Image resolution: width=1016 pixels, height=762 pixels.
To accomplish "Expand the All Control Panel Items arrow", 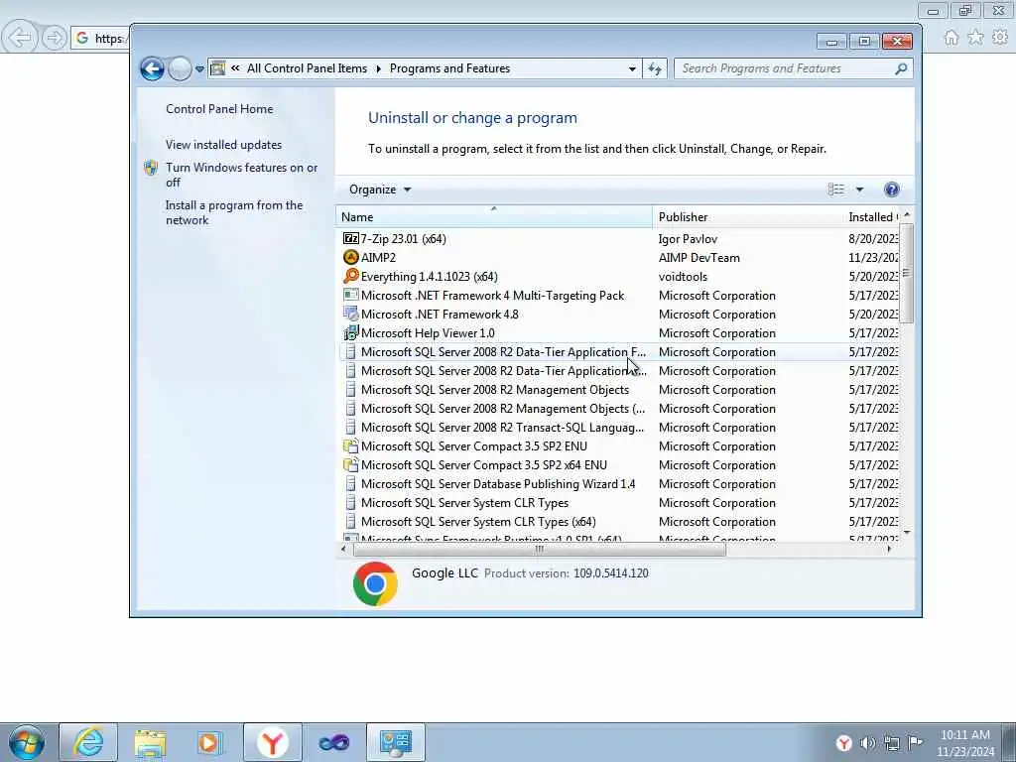I will click(378, 68).
